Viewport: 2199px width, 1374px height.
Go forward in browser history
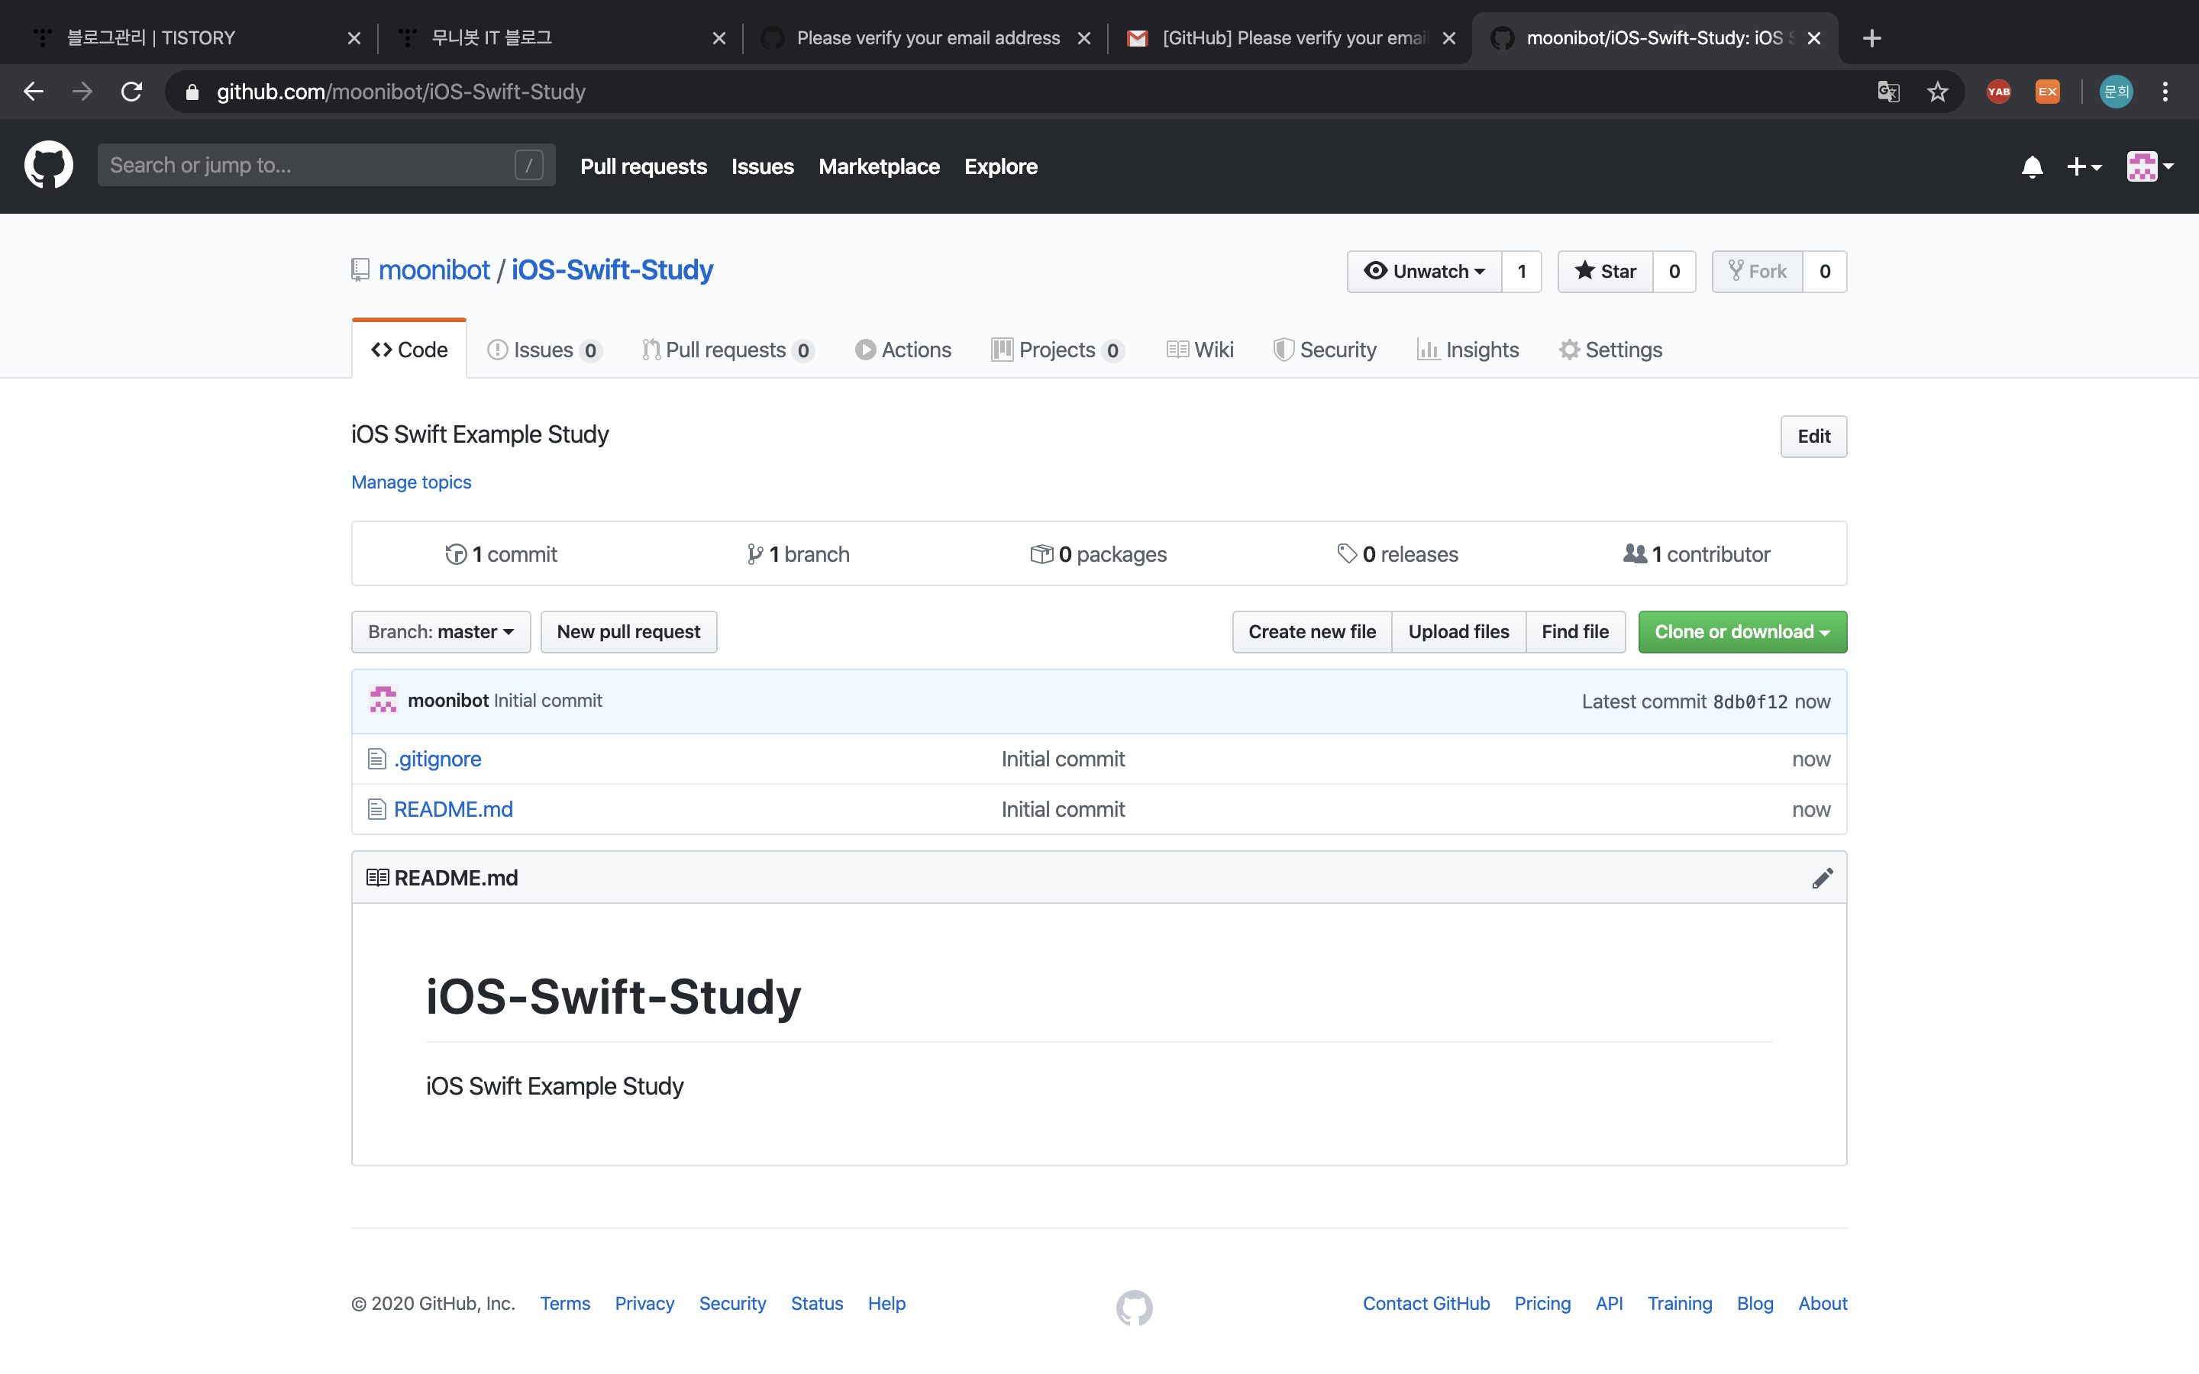pos(82,92)
